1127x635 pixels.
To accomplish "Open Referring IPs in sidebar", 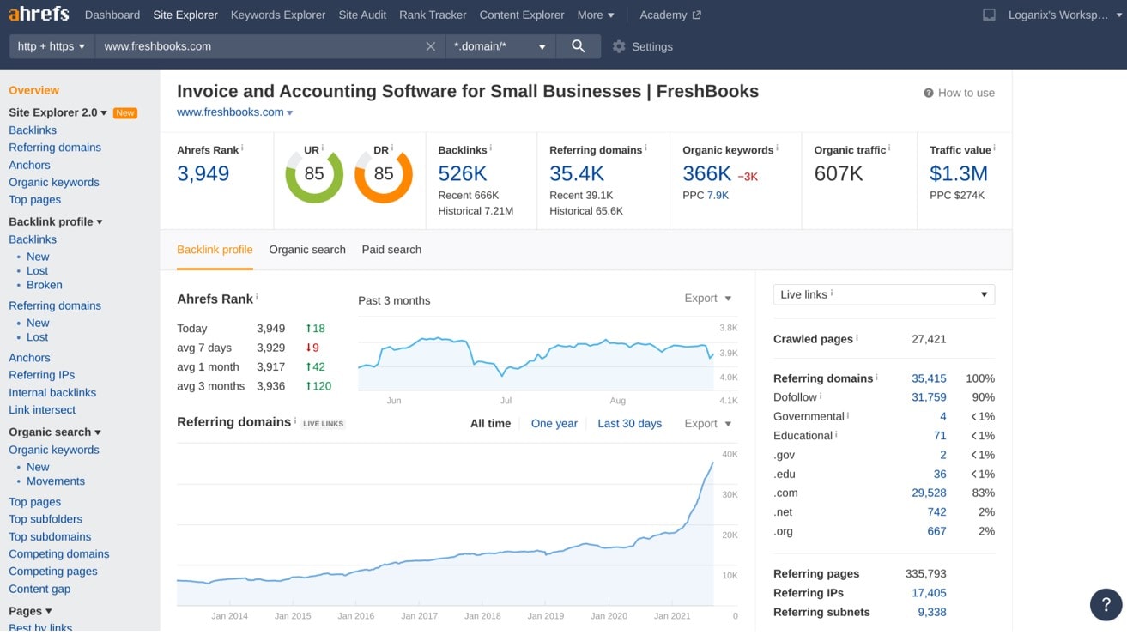I will 42,375.
